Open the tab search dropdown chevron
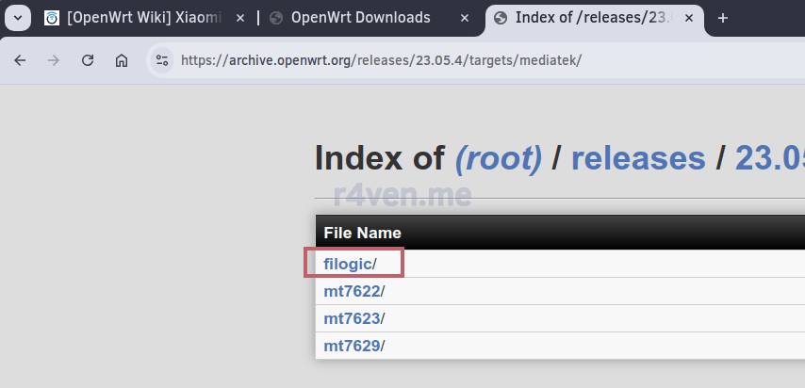The image size is (805, 388). pos(20,18)
